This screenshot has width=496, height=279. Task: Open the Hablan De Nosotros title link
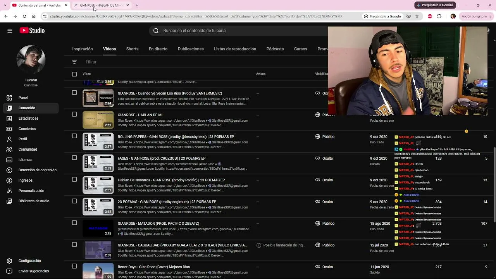coord(171,180)
